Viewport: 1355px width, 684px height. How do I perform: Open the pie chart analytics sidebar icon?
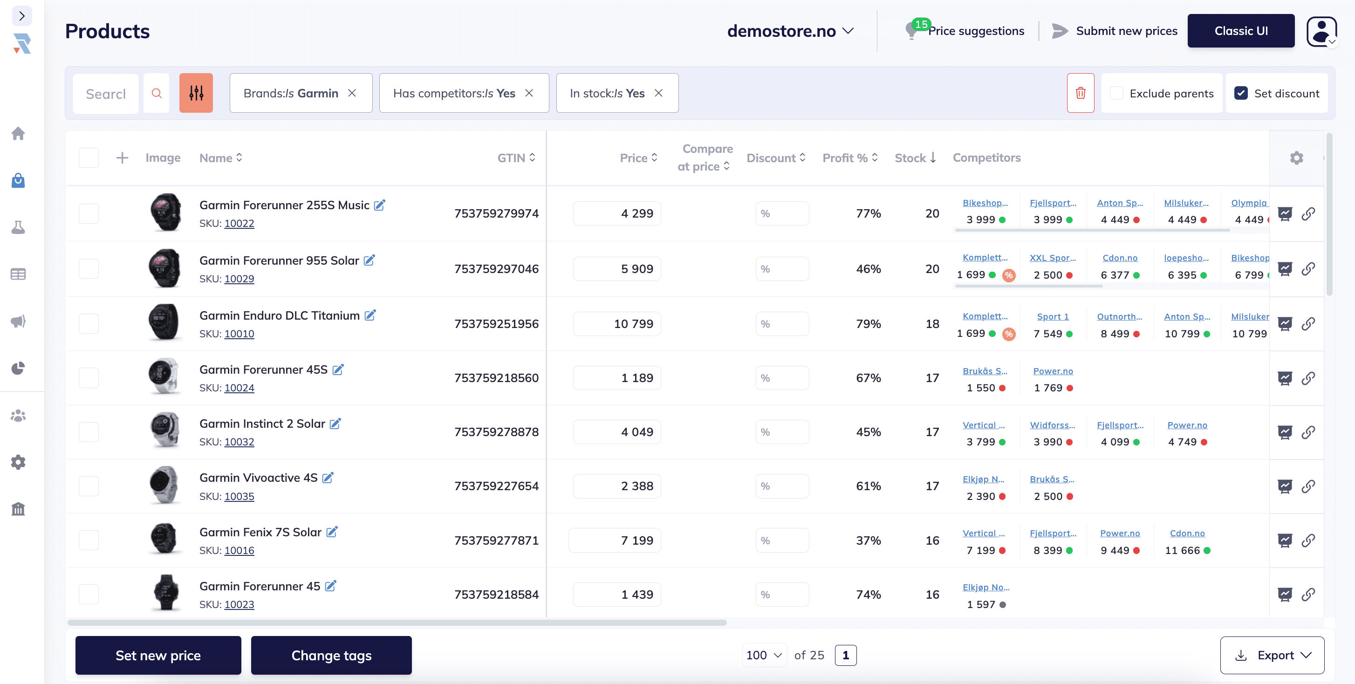pos(18,368)
